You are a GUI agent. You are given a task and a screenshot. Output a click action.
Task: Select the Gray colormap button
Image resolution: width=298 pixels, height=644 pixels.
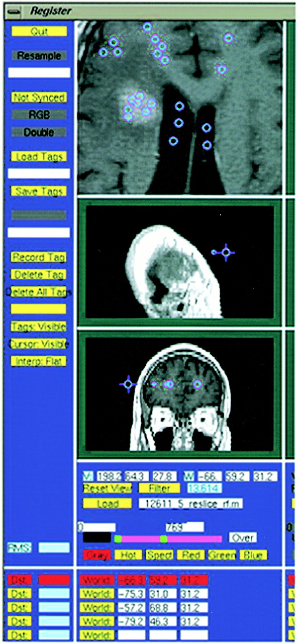(x=98, y=555)
